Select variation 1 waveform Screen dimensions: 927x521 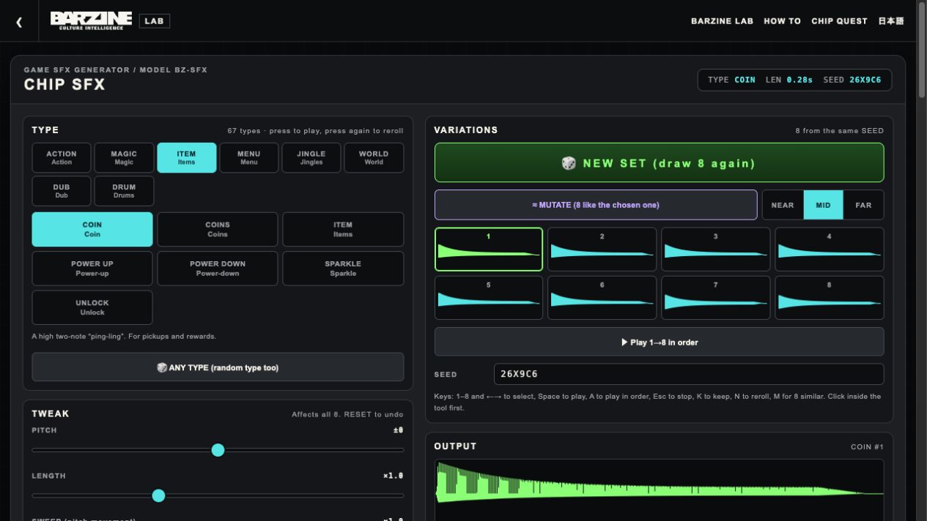pos(489,249)
